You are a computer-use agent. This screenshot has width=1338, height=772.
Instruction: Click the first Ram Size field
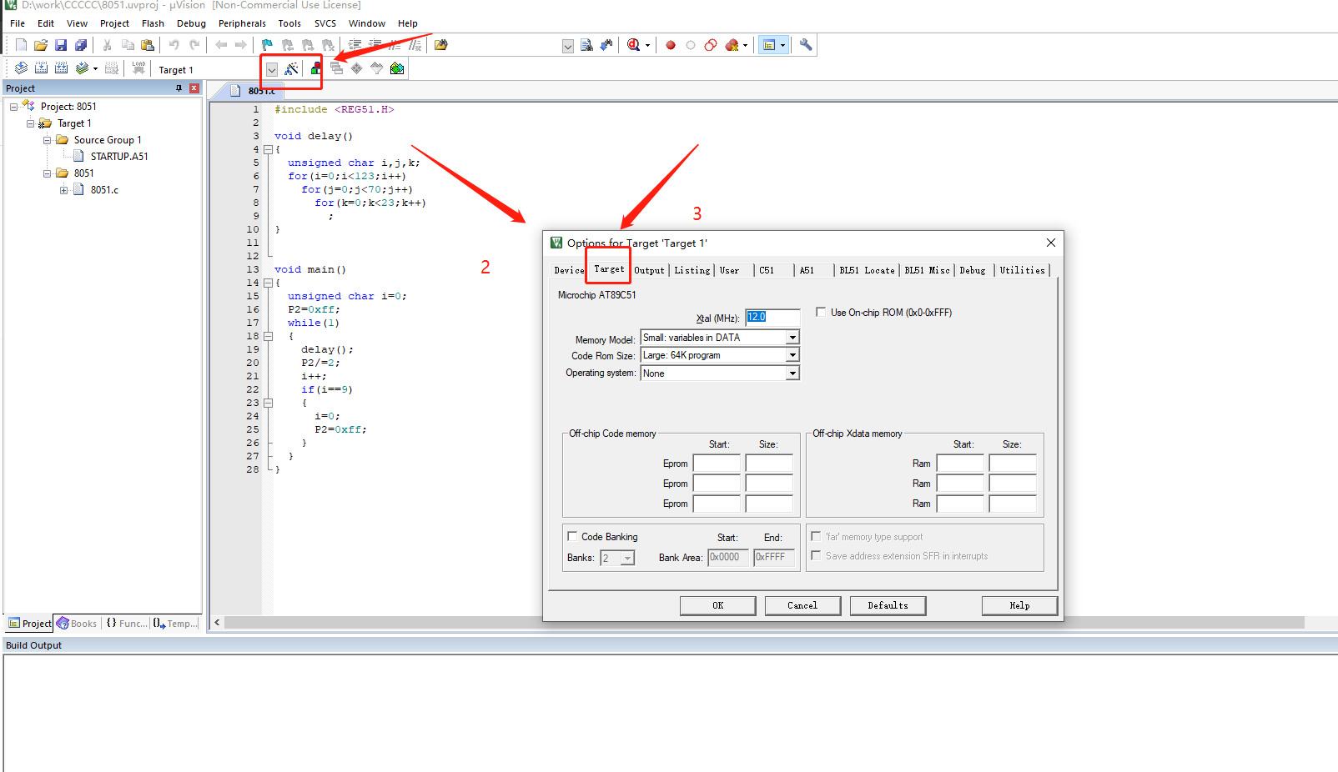(1013, 464)
